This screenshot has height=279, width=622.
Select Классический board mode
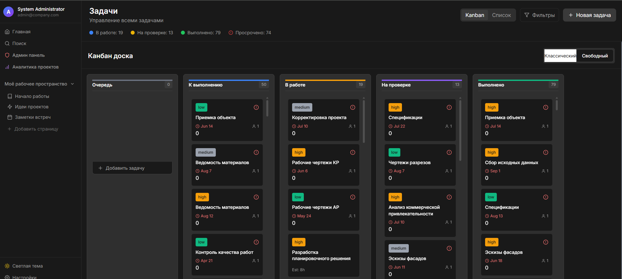tap(560, 56)
